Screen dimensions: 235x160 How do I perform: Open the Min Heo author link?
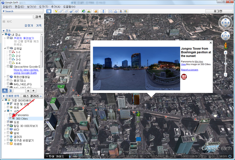coord(199,61)
